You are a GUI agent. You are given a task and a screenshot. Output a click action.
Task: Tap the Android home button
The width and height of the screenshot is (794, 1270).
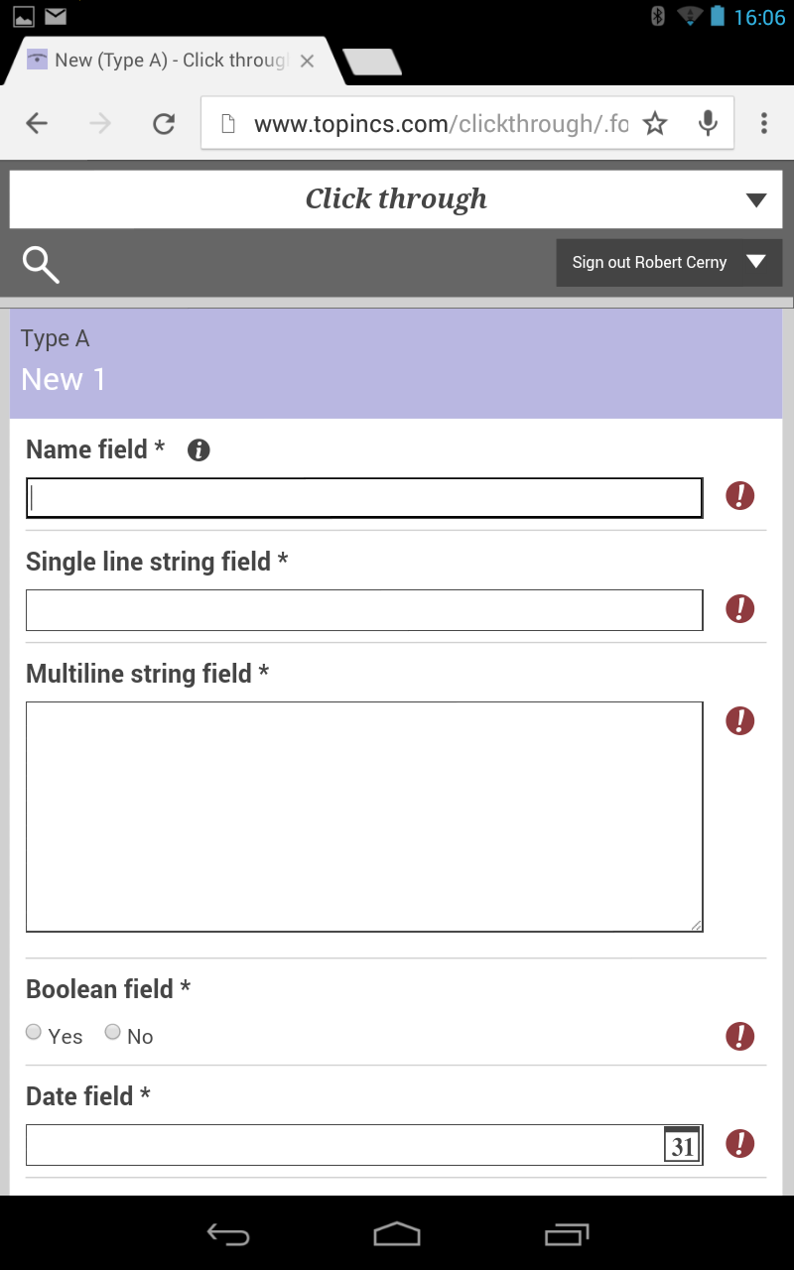pos(397,1234)
